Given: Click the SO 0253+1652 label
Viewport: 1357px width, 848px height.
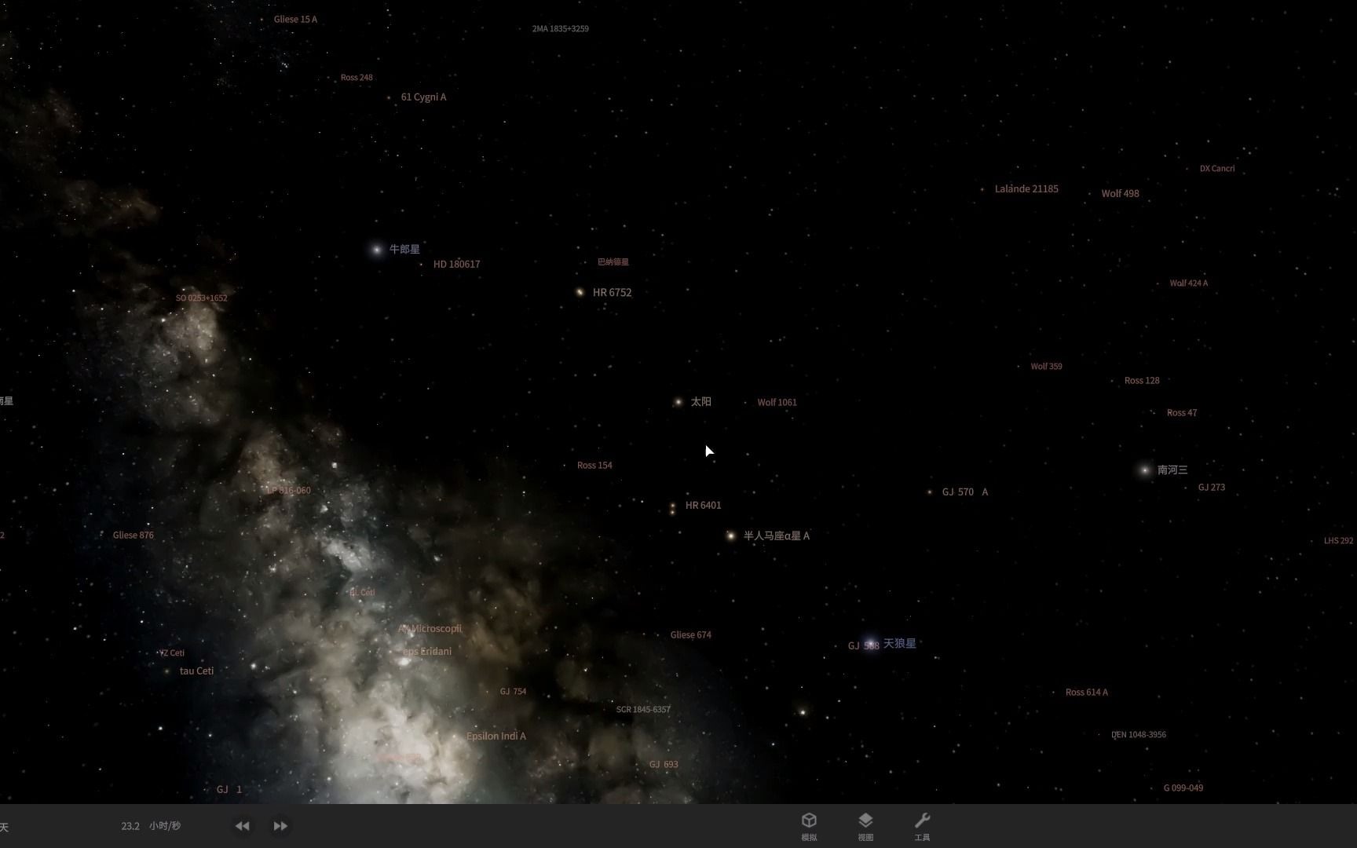Looking at the screenshot, I should (201, 298).
